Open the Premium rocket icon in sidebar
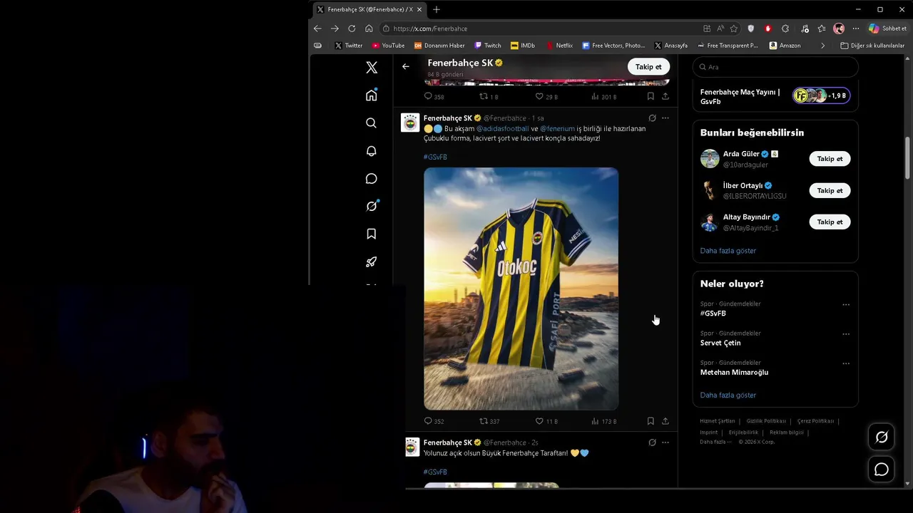Screen dimensions: 913x513 tap(371, 261)
